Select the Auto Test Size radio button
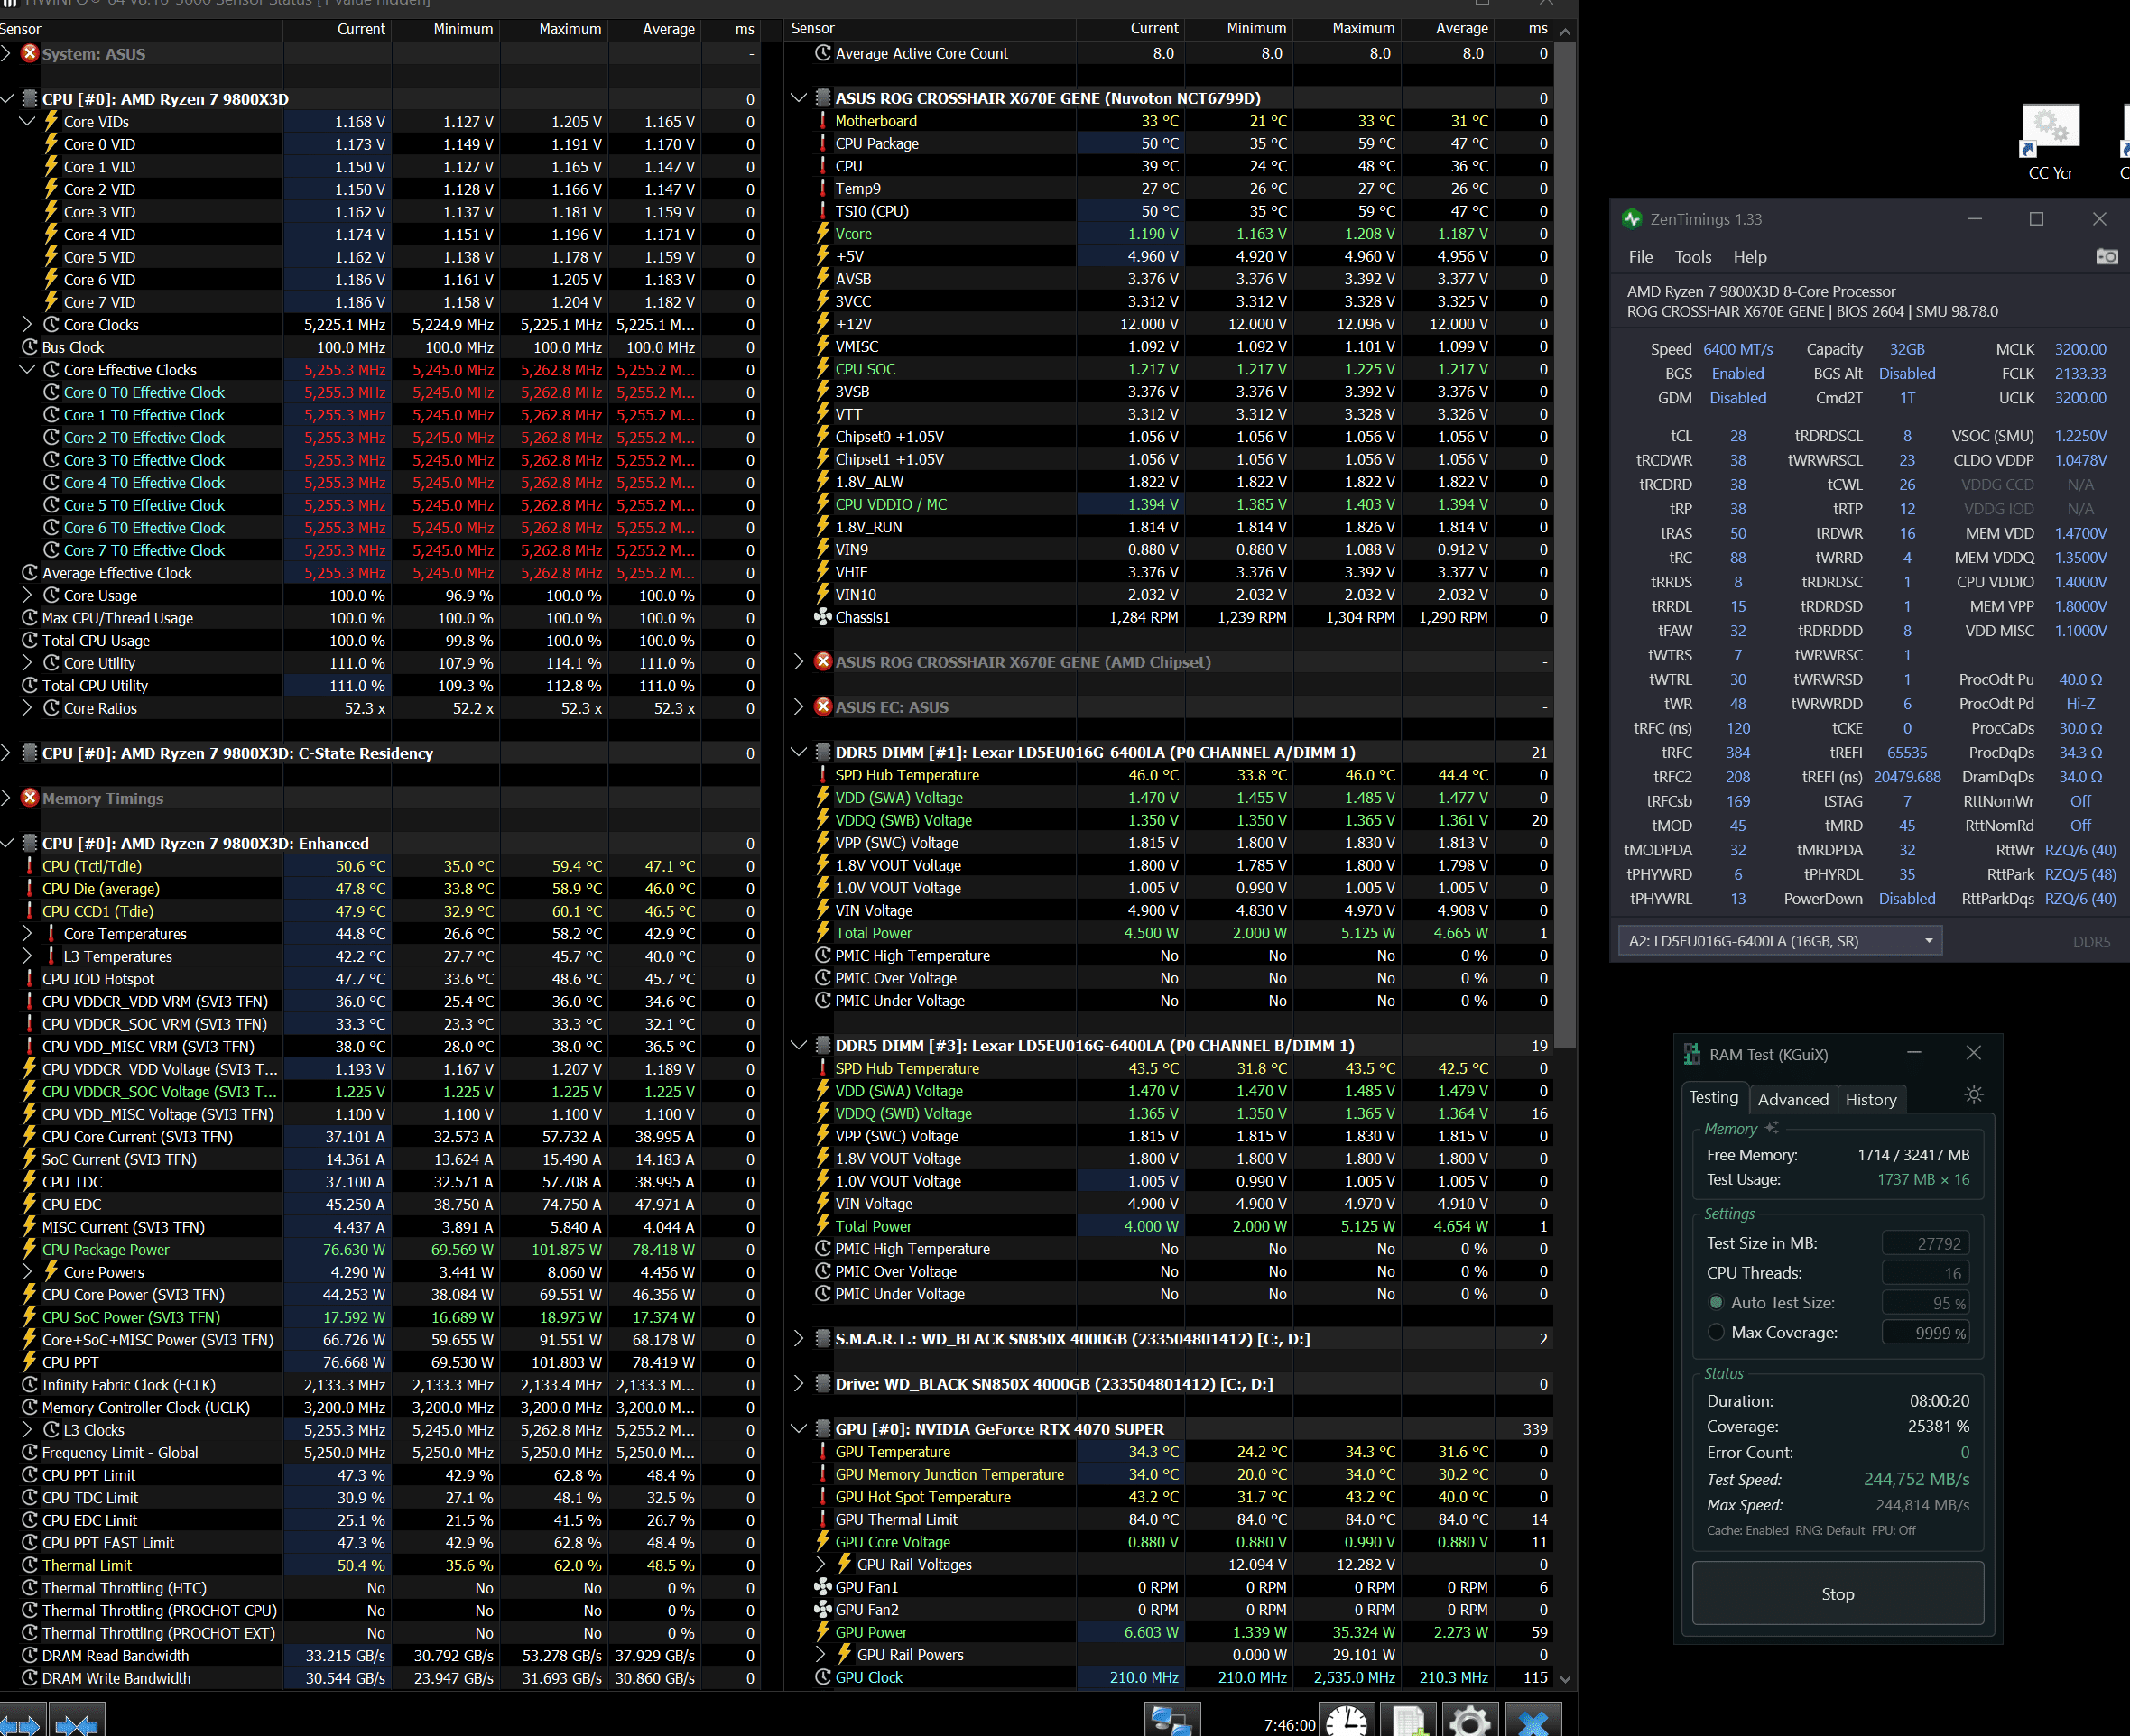Viewport: 2130px width, 1736px height. [x=1716, y=1302]
